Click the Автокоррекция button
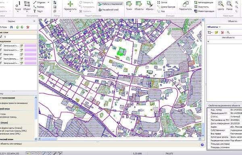Screen dimensions: 242x155 (x=204, y=2)
